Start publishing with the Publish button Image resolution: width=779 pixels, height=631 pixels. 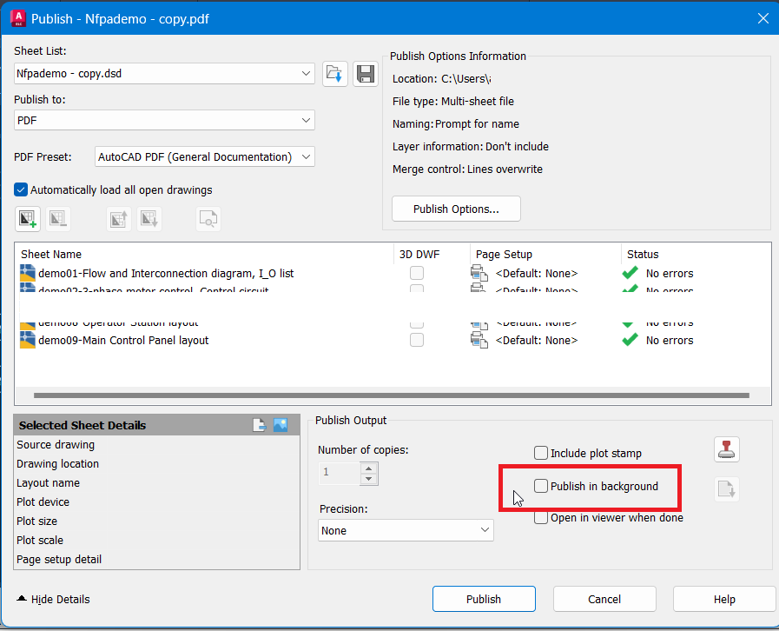coord(484,599)
